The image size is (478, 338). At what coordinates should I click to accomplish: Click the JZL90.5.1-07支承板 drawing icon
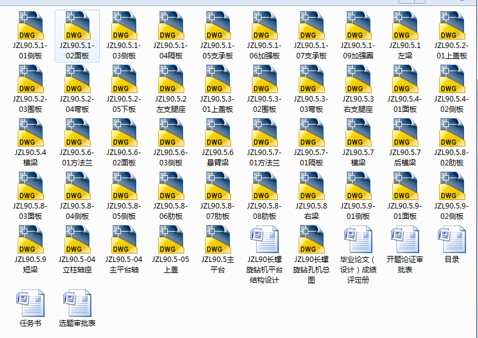click(311, 26)
